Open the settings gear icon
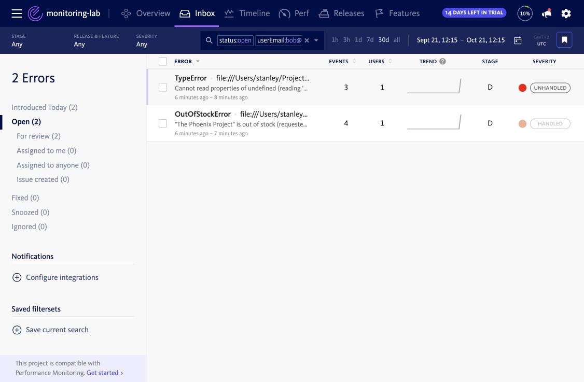Screen dimensions: 584x382 click(x=566, y=14)
